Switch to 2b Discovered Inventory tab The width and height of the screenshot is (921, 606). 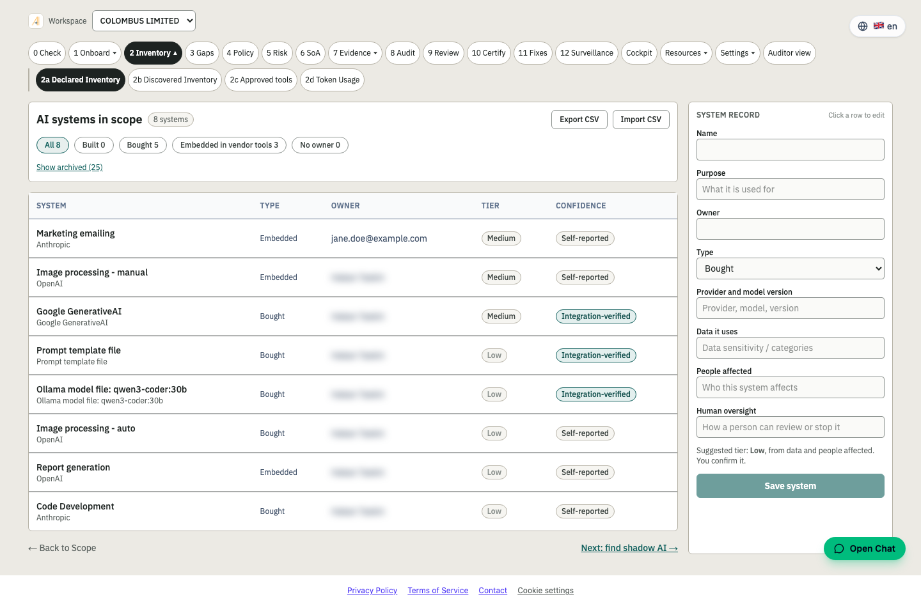[175, 80]
